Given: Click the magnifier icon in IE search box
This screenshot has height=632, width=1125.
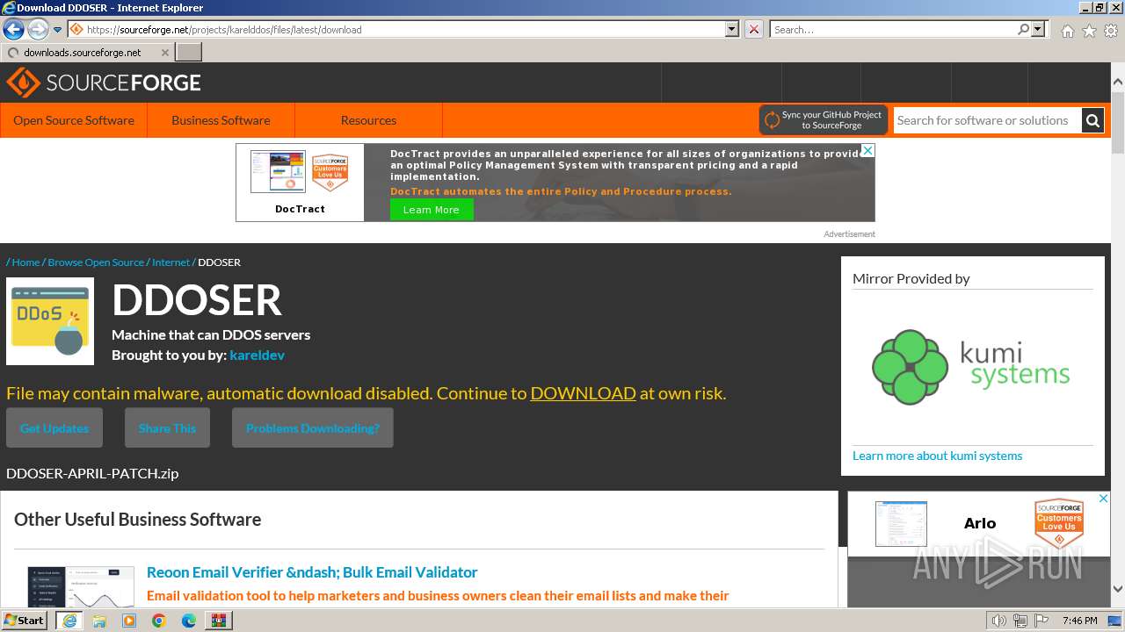Looking at the screenshot, I should (1023, 29).
